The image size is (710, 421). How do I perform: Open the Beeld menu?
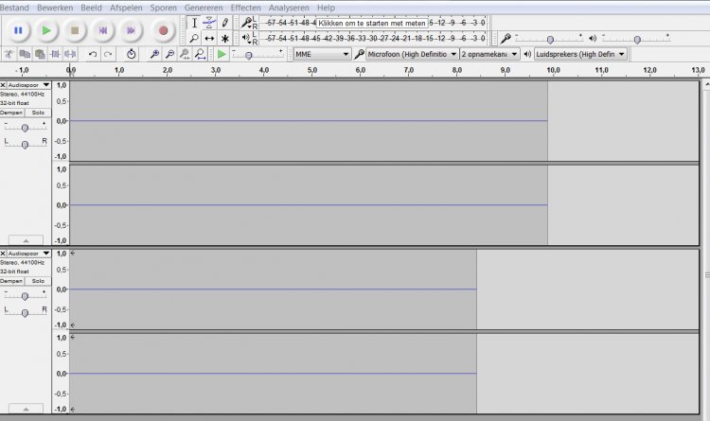(x=91, y=8)
